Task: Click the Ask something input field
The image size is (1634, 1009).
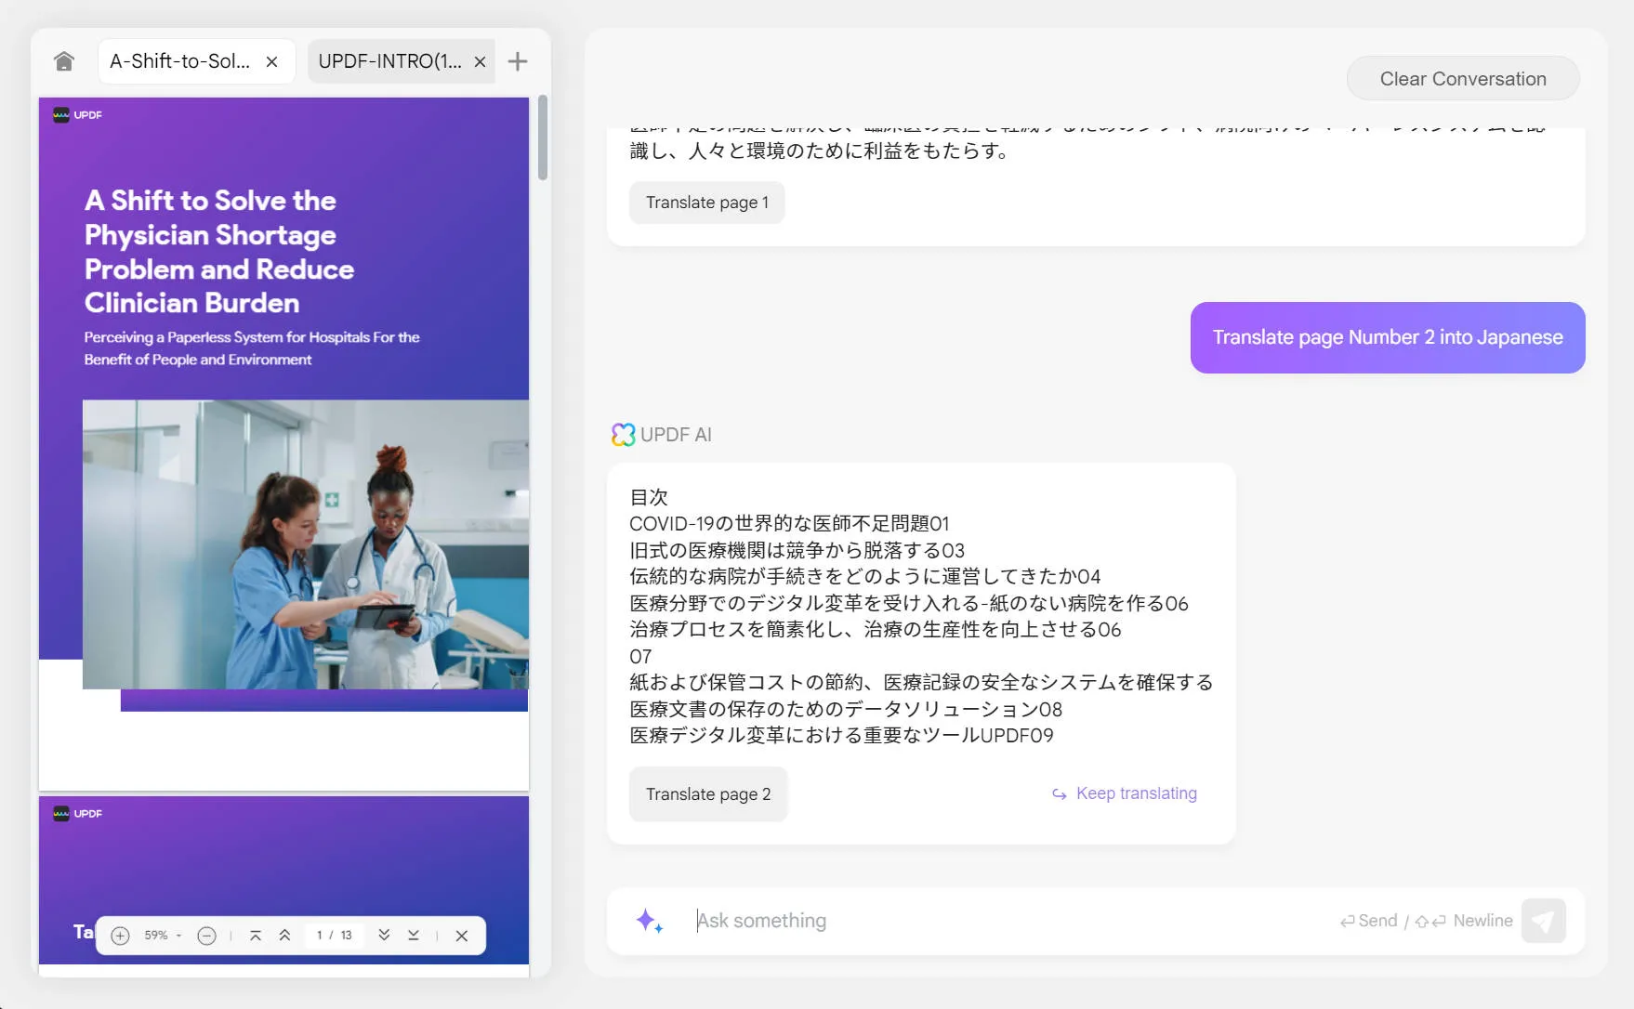Action: click(x=1004, y=921)
